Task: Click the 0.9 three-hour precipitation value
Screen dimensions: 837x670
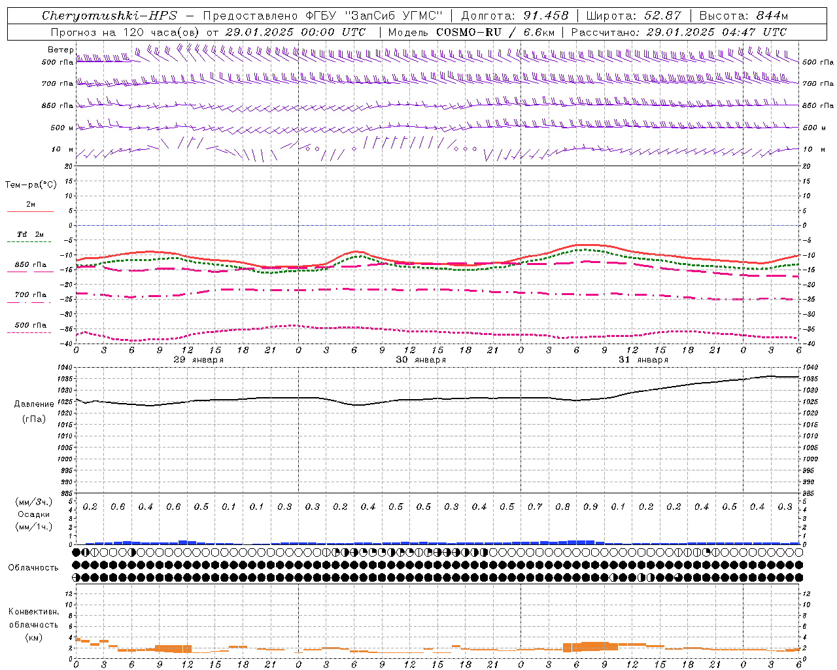Action: click(x=590, y=507)
